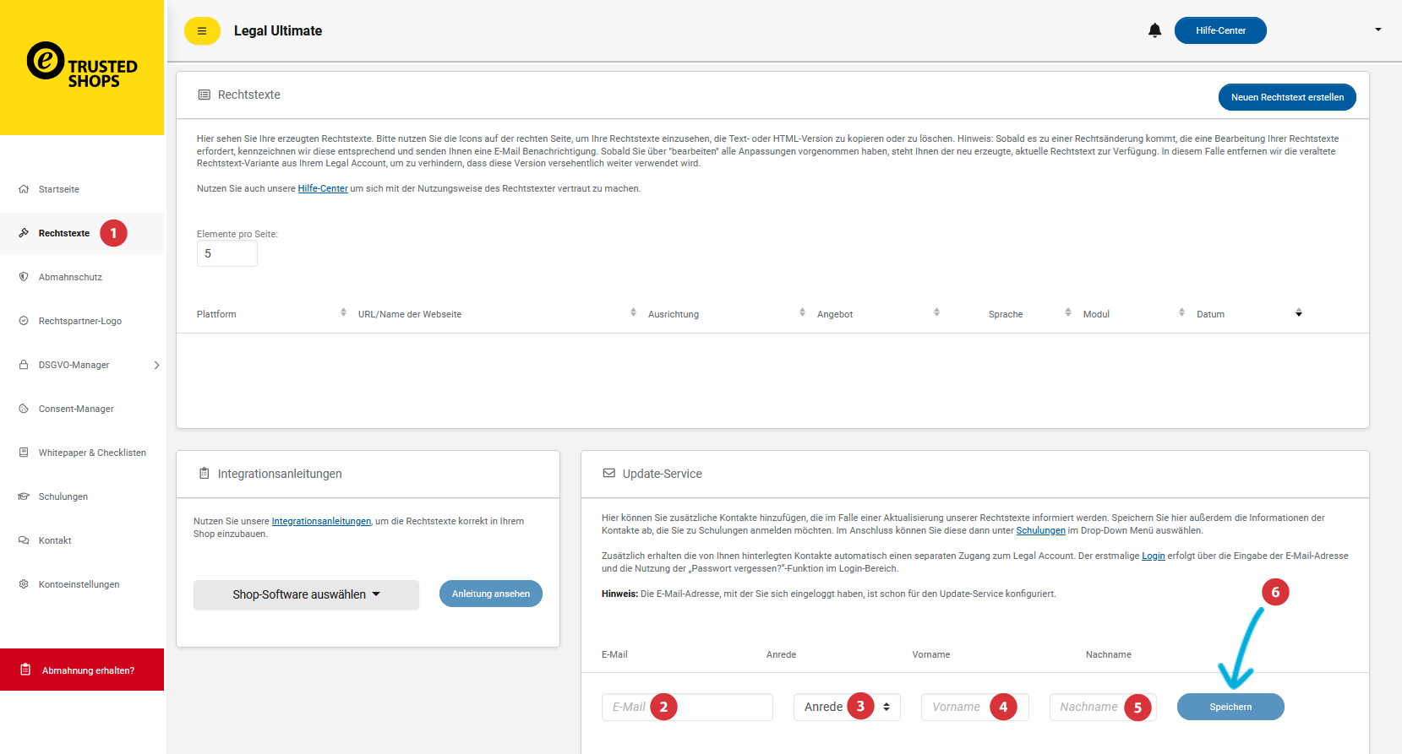Click the Vorname input field
Image resolution: width=1402 pixels, height=754 pixels.
pyautogui.click(x=975, y=707)
